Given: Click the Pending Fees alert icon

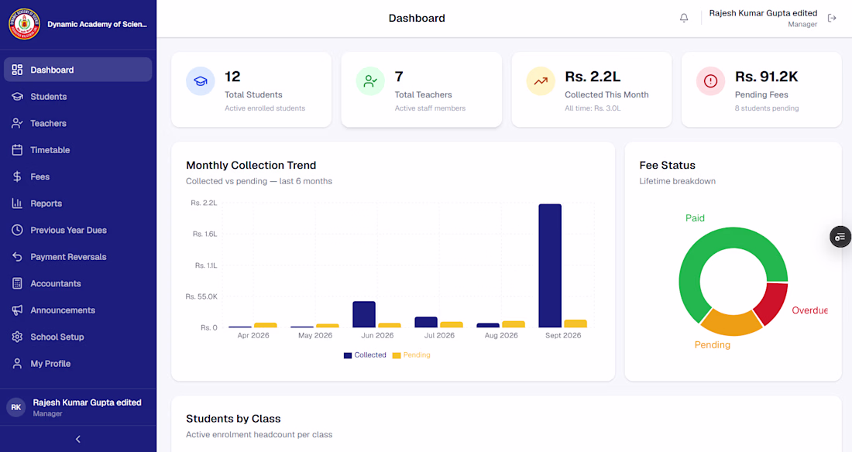Looking at the screenshot, I should (x=711, y=81).
